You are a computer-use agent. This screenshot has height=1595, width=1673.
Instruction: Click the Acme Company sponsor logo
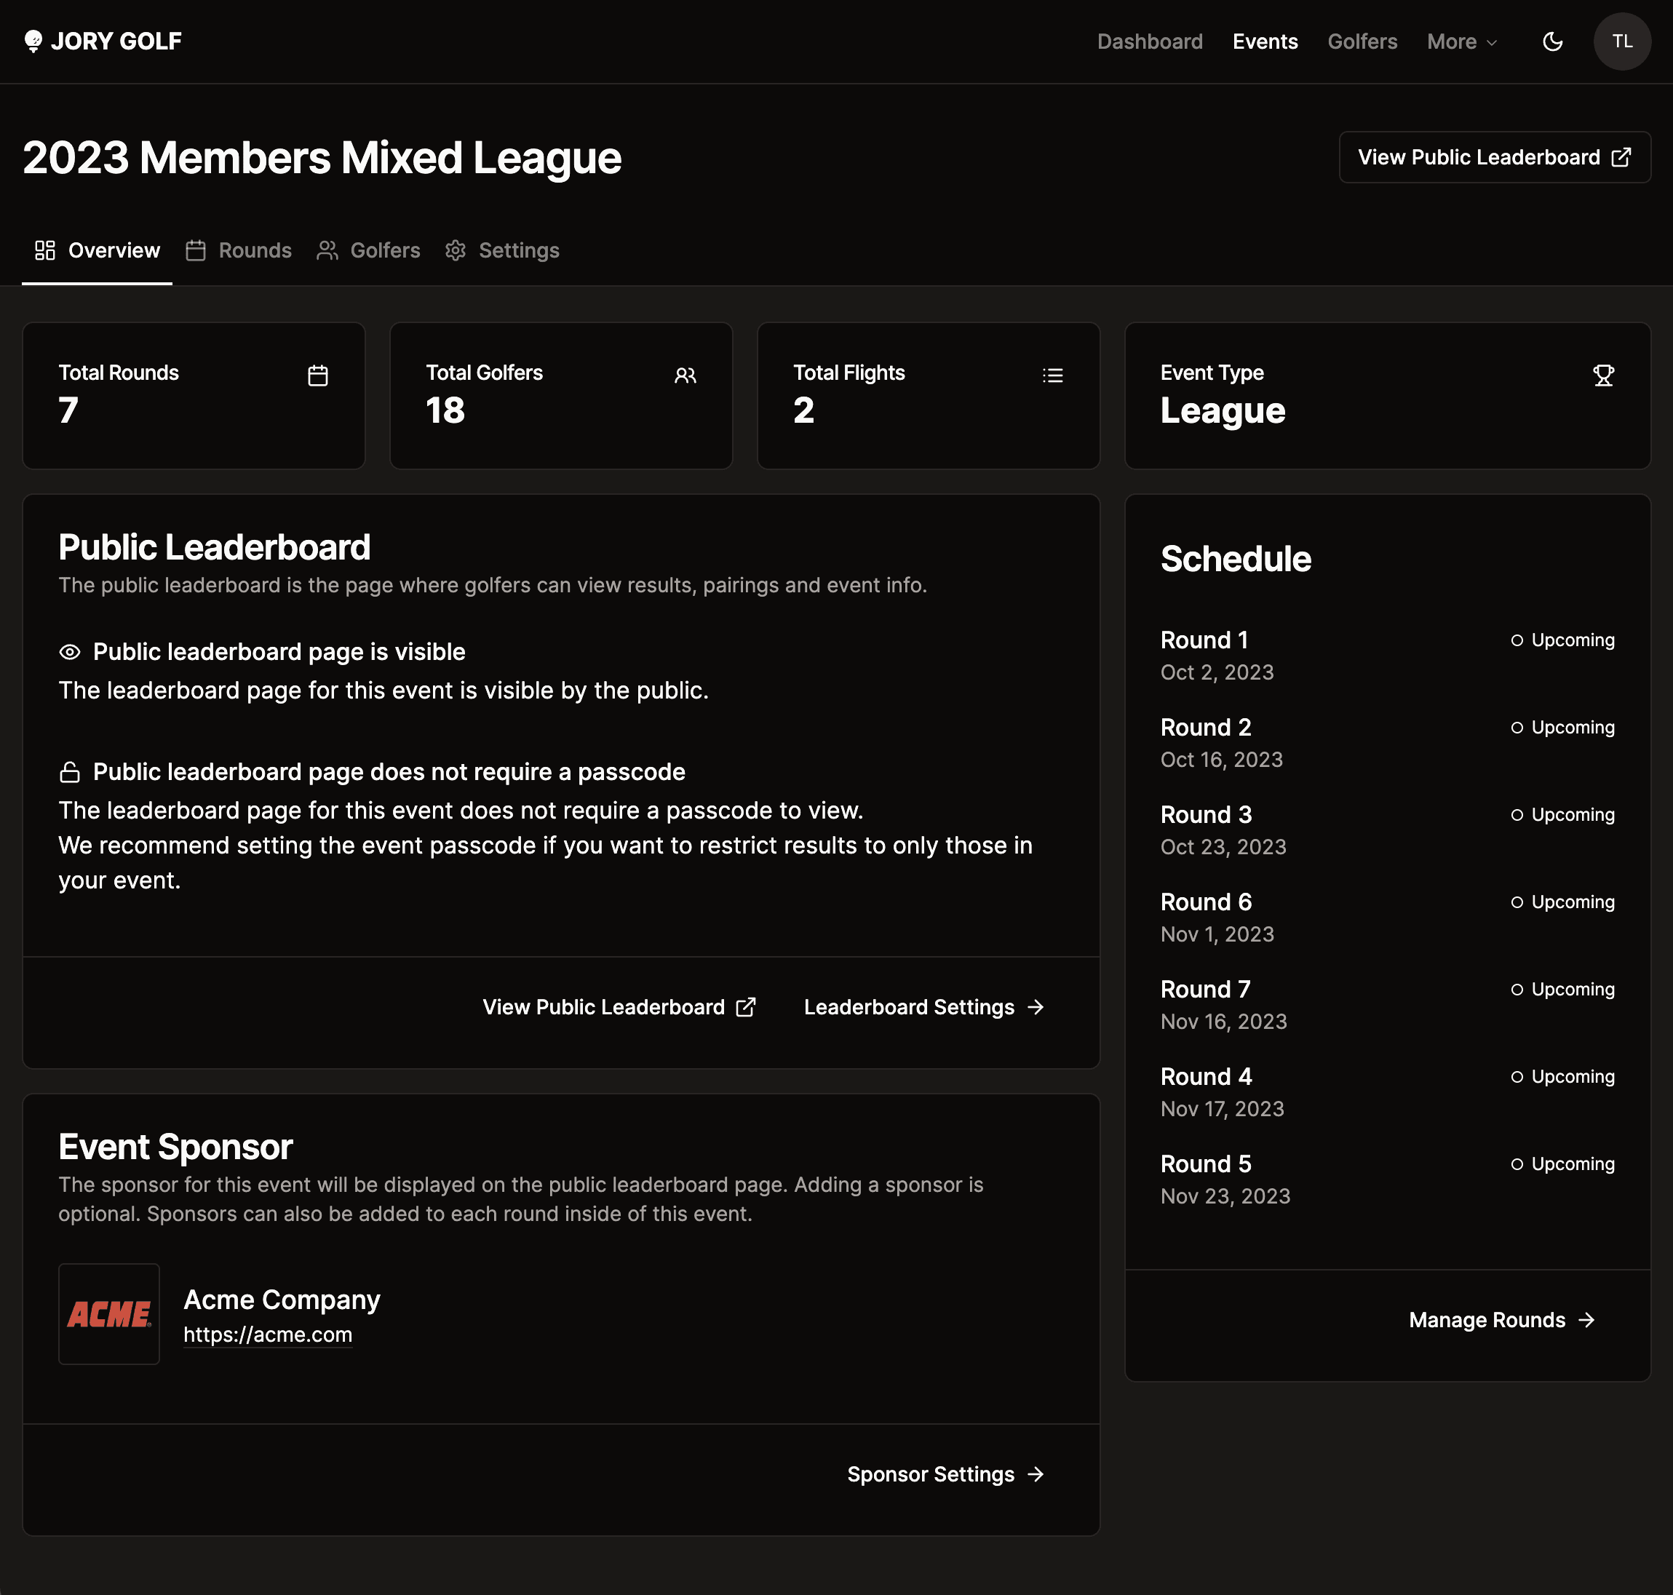(109, 1314)
